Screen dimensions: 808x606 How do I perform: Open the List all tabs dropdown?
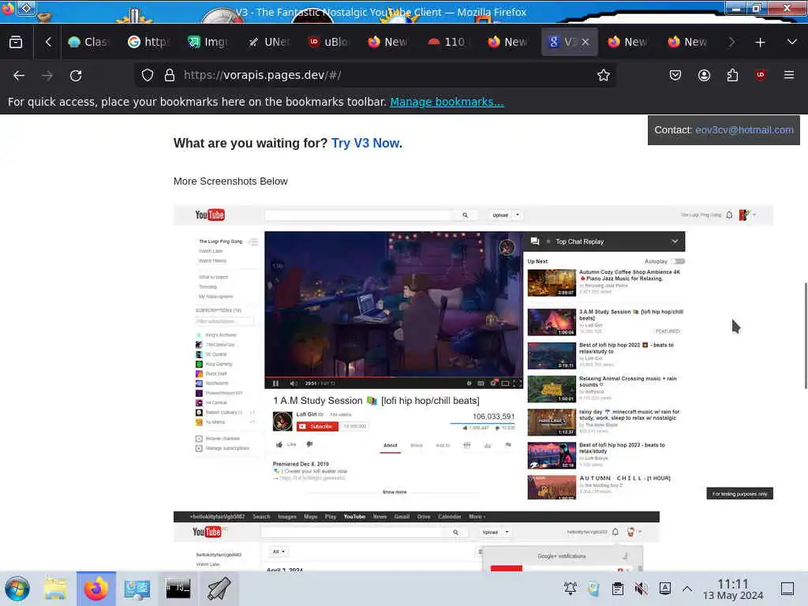(x=792, y=43)
